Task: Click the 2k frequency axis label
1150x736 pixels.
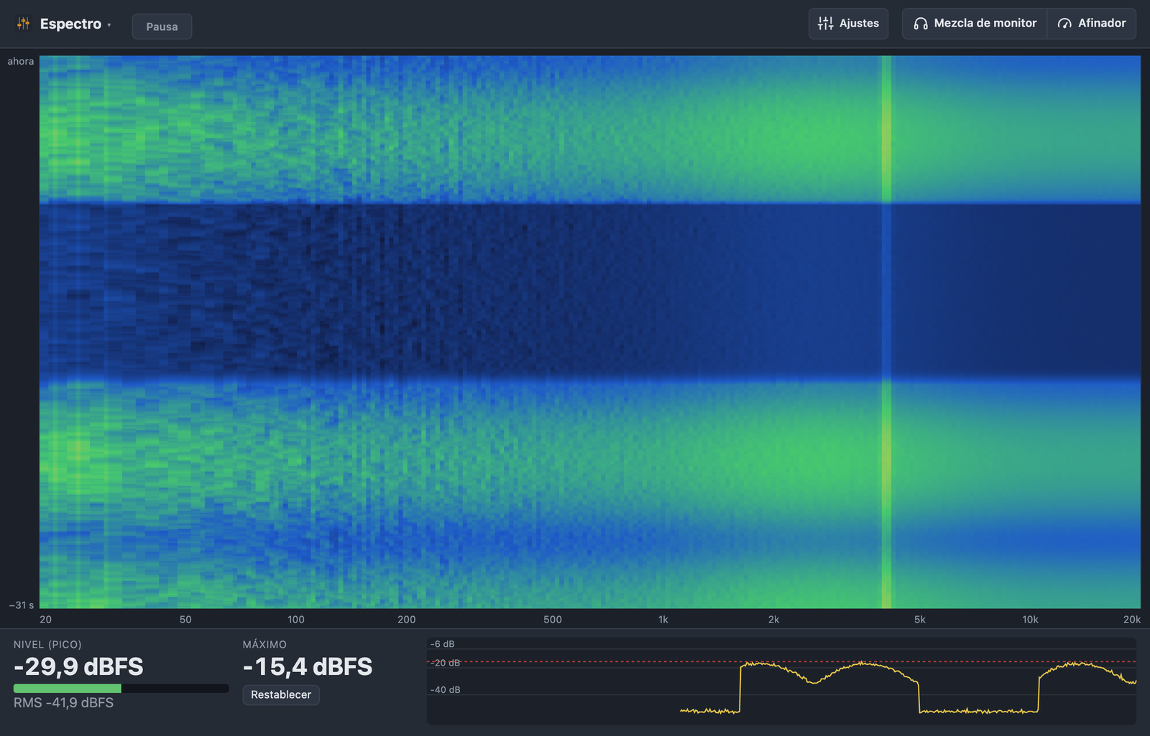Action: coord(773,620)
